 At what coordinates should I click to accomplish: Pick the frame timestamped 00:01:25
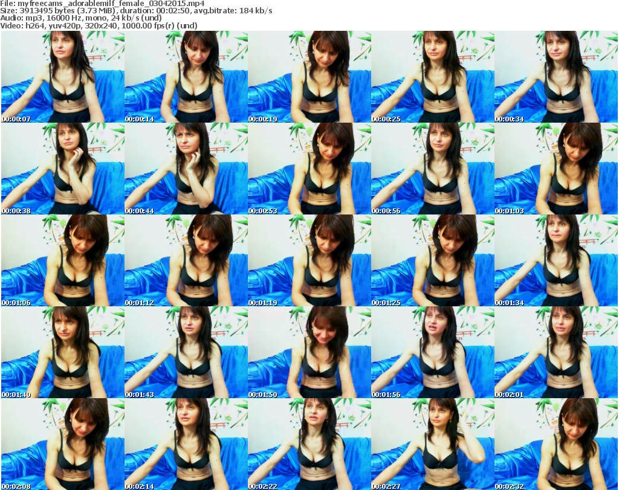pyautogui.click(x=433, y=260)
